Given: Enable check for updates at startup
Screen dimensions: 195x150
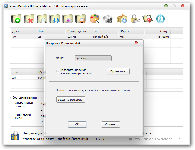Looking at the screenshot, I should (58, 71).
